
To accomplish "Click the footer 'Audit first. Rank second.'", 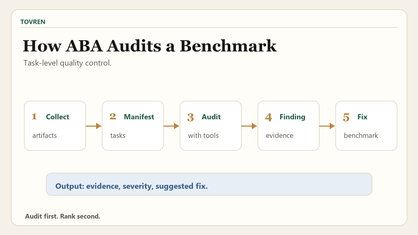I will (x=63, y=216).
